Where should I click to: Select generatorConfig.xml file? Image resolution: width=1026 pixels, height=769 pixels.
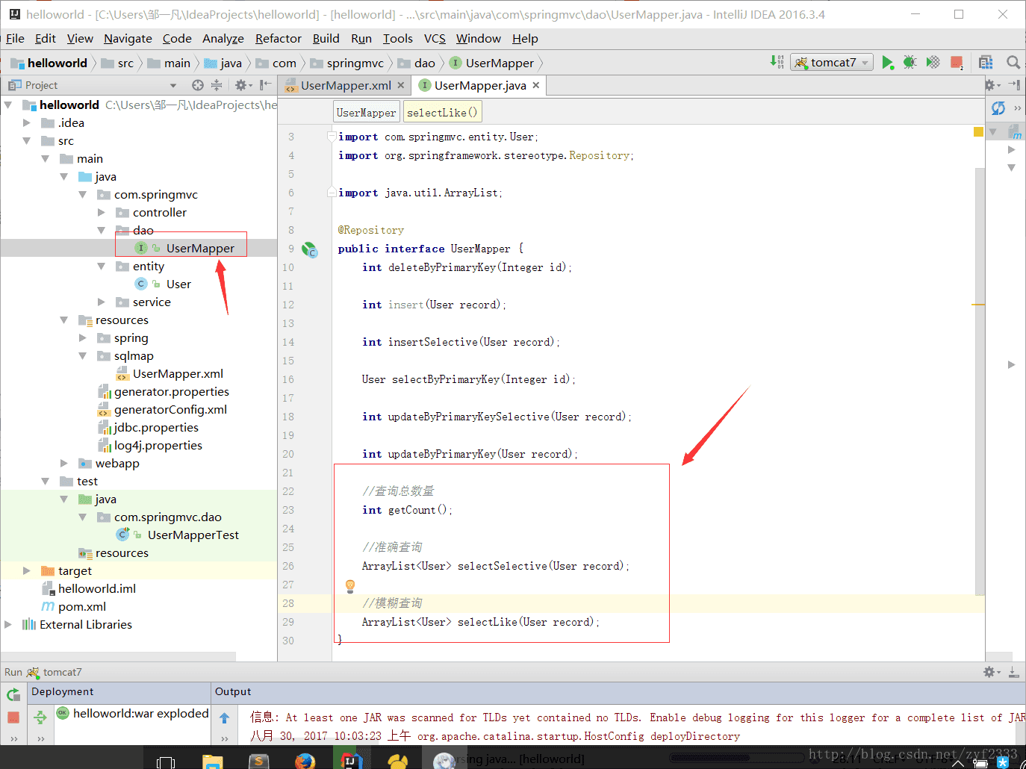170,409
